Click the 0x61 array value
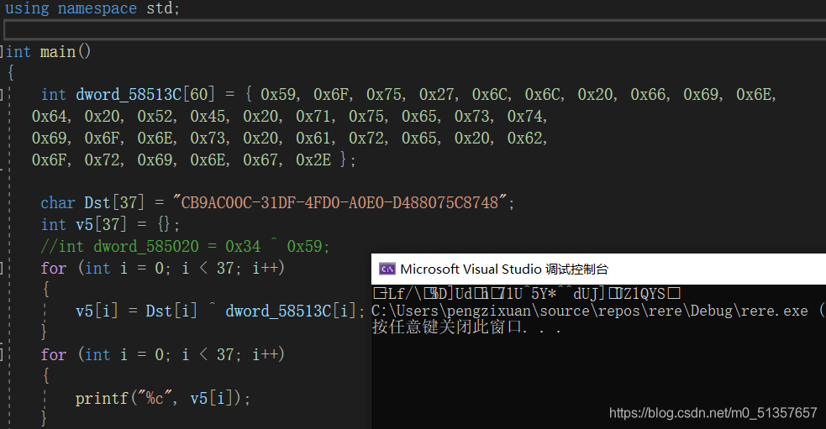 (313, 138)
